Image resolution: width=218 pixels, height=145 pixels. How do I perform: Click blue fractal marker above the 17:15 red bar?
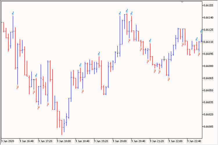pyautogui.click(x=36, y=75)
